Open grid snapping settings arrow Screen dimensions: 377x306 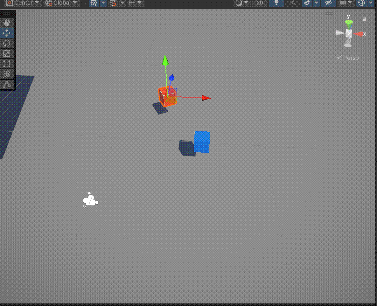coord(122,3)
